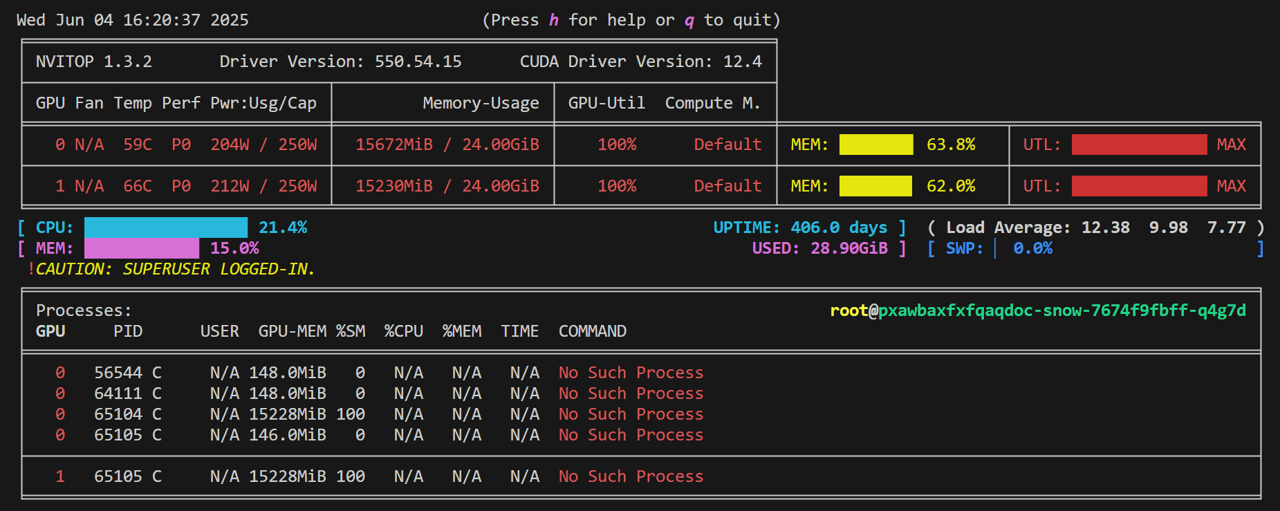Click the NVITOP 1.3.2 version label
The image size is (1280, 511).
point(94,62)
